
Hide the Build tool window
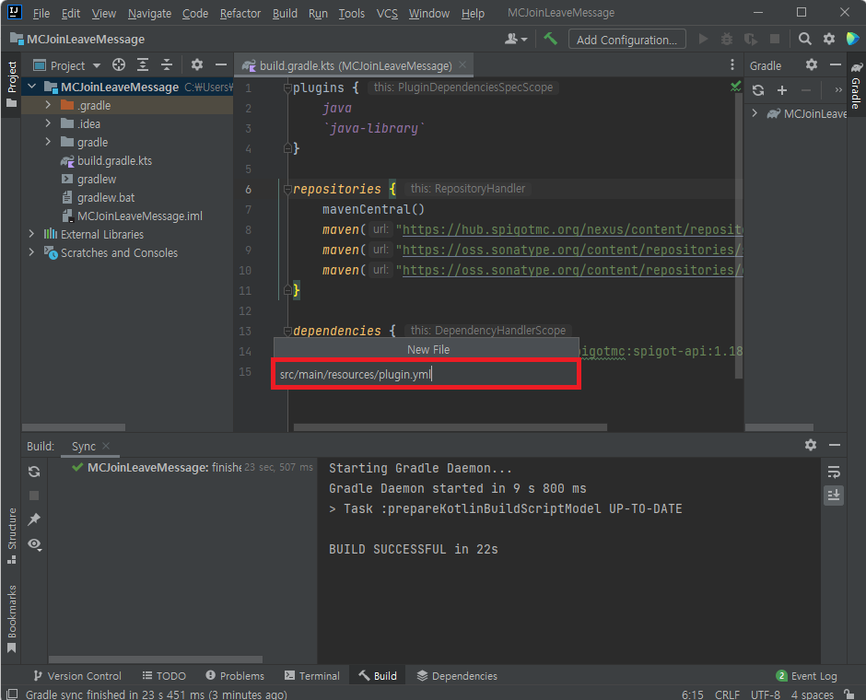[x=835, y=445]
